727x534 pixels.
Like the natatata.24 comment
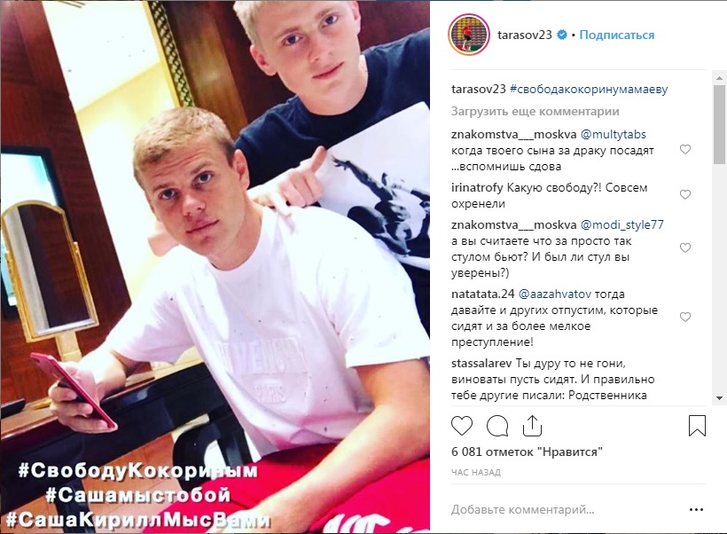point(685,317)
